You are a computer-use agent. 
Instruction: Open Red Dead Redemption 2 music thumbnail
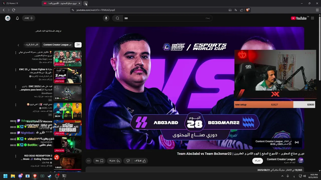pos(67,162)
